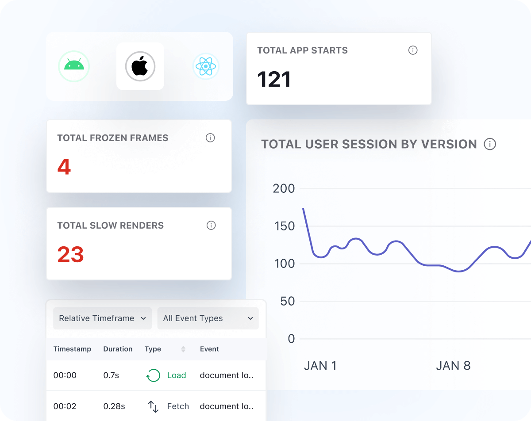Click the Timestamp column header
Screen dimensions: 531x421
(72, 349)
